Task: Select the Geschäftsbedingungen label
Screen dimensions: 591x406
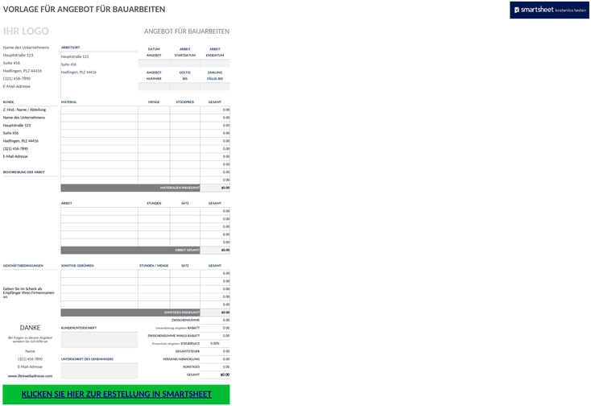Action: tap(23, 266)
